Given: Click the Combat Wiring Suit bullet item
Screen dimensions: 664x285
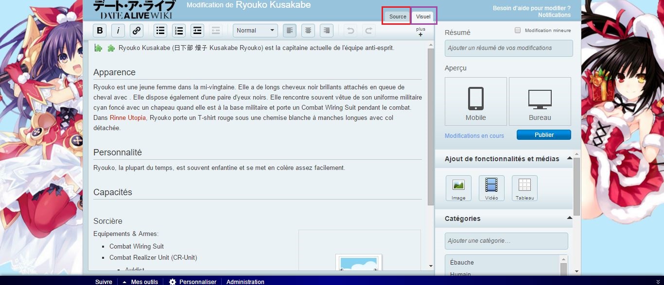Looking at the screenshot, I should 137,246.
